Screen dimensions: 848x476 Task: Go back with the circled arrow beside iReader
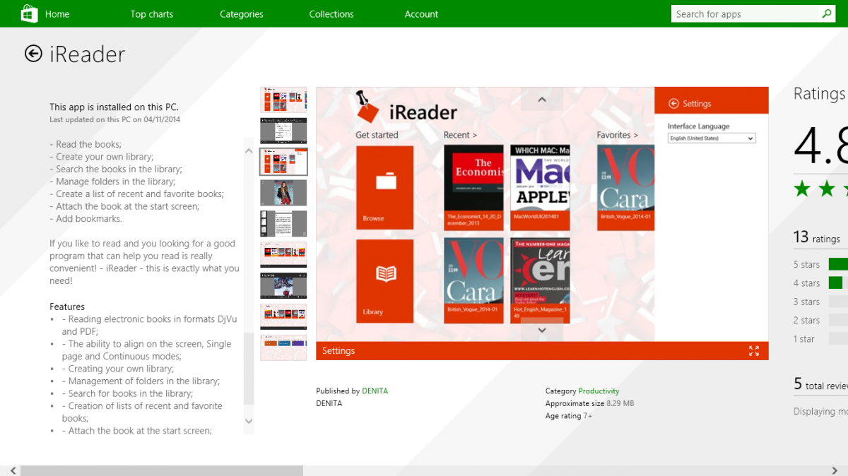coord(33,54)
